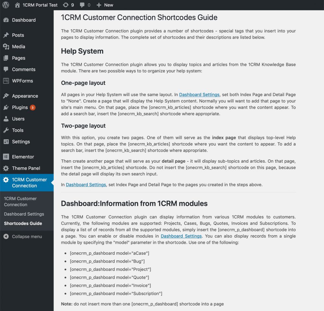
Task: Click Dashboard Settings link in Dashboard modules paragraph
Action: 181,236
